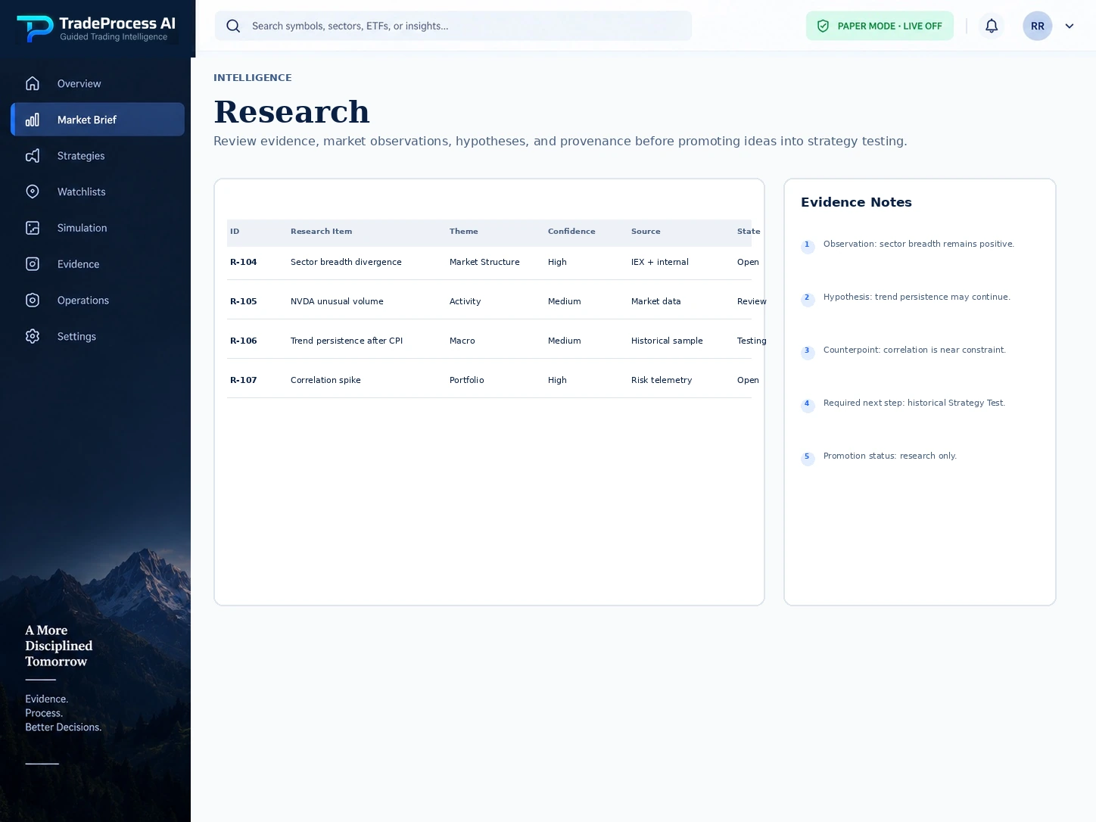This screenshot has height=822, width=1096.
Task: Open 'NVDA unusual volume' research item
Action: tap(337, 301)
